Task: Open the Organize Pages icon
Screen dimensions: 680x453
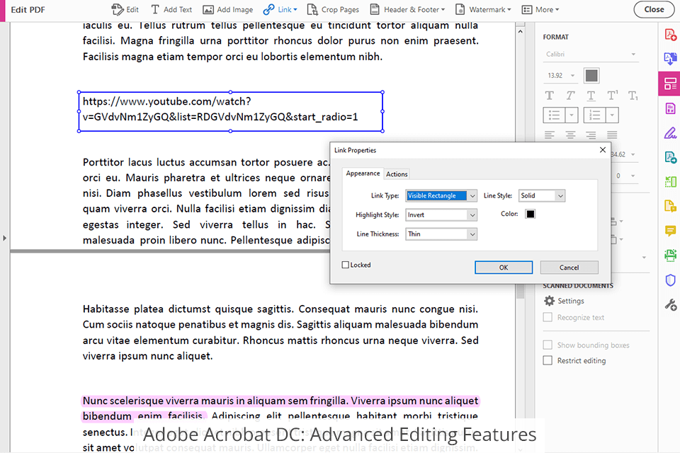Action: pyautogui.click(x=671, y=182)
